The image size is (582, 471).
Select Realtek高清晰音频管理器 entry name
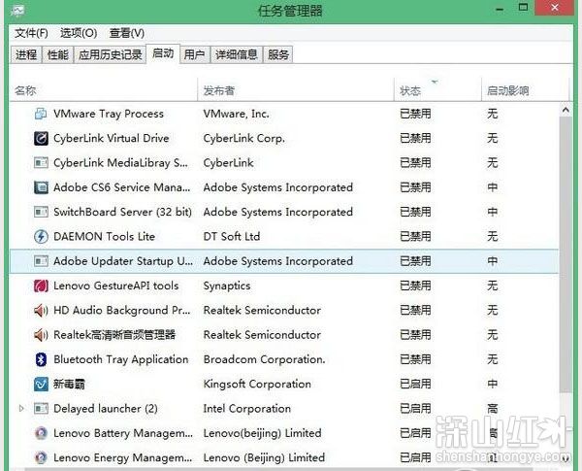click(x=114, y=335)
